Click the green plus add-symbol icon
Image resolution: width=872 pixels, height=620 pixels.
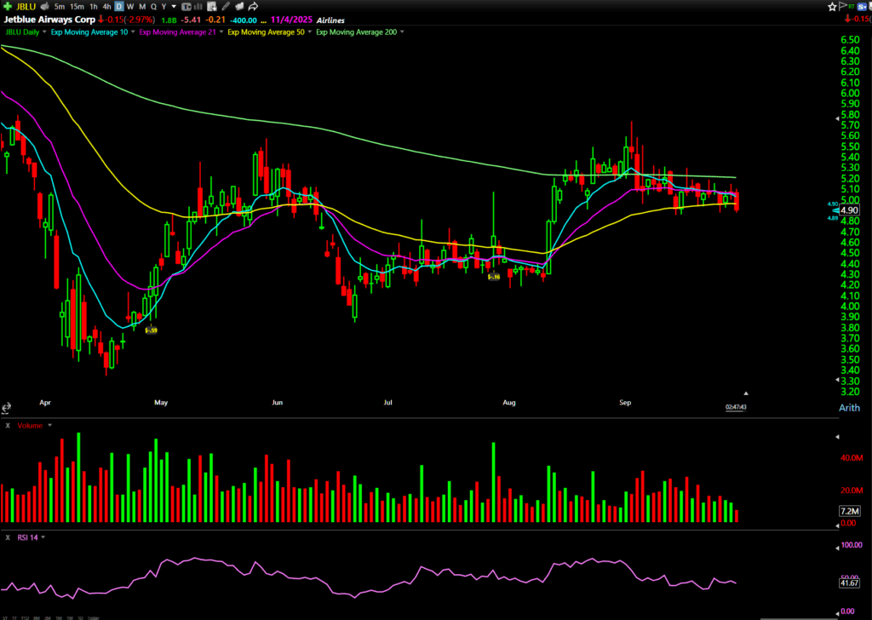click(8, 6)
